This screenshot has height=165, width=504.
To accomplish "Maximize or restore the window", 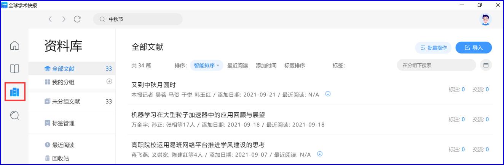I will click(480, 5).
